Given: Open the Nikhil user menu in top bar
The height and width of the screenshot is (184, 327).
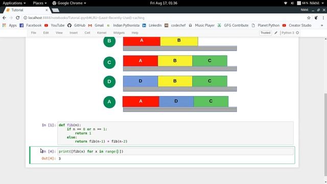Looking at the screenshot, I should coord(317,3).
